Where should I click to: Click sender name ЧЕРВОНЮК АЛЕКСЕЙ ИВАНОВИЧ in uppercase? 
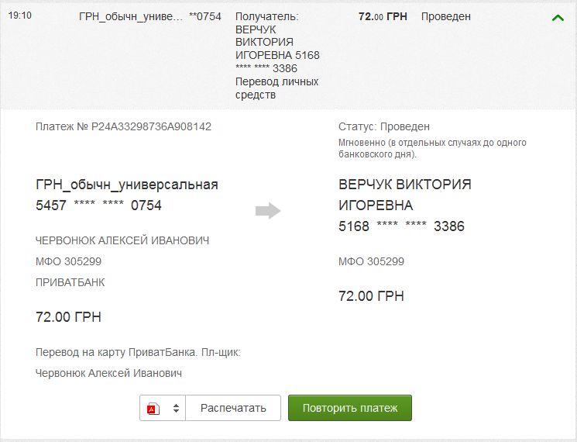click(x=122, y=240)
